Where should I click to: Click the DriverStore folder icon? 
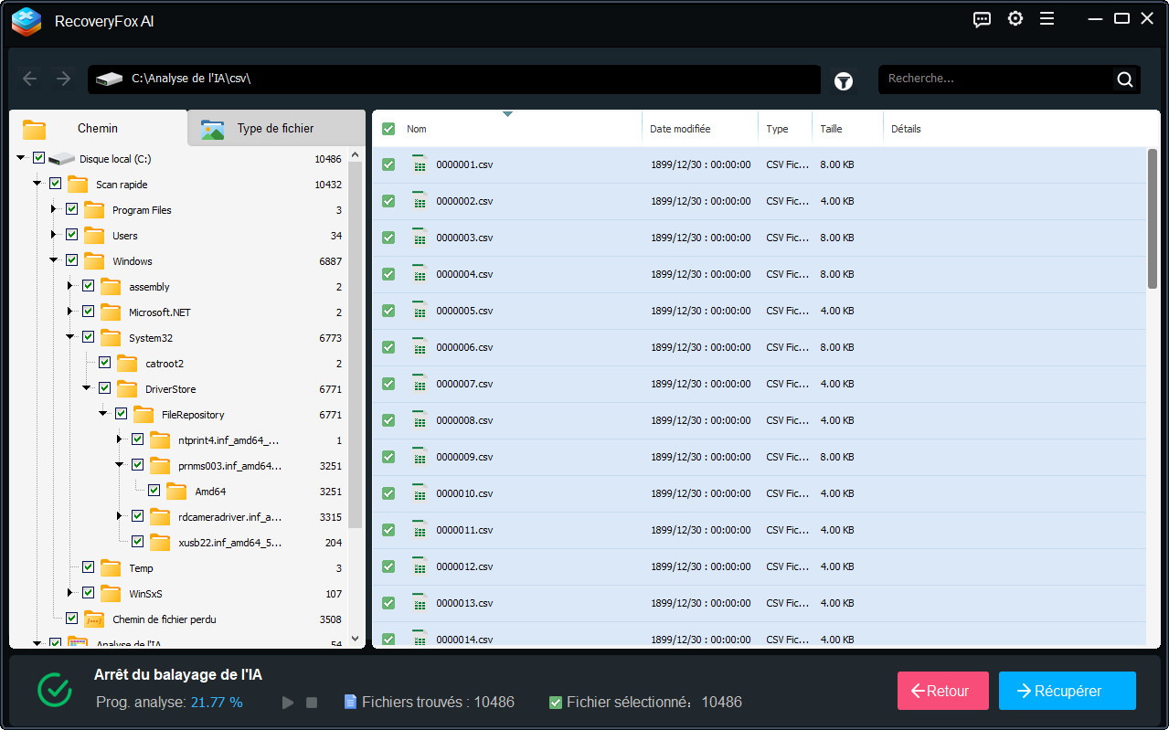point(127,389)
